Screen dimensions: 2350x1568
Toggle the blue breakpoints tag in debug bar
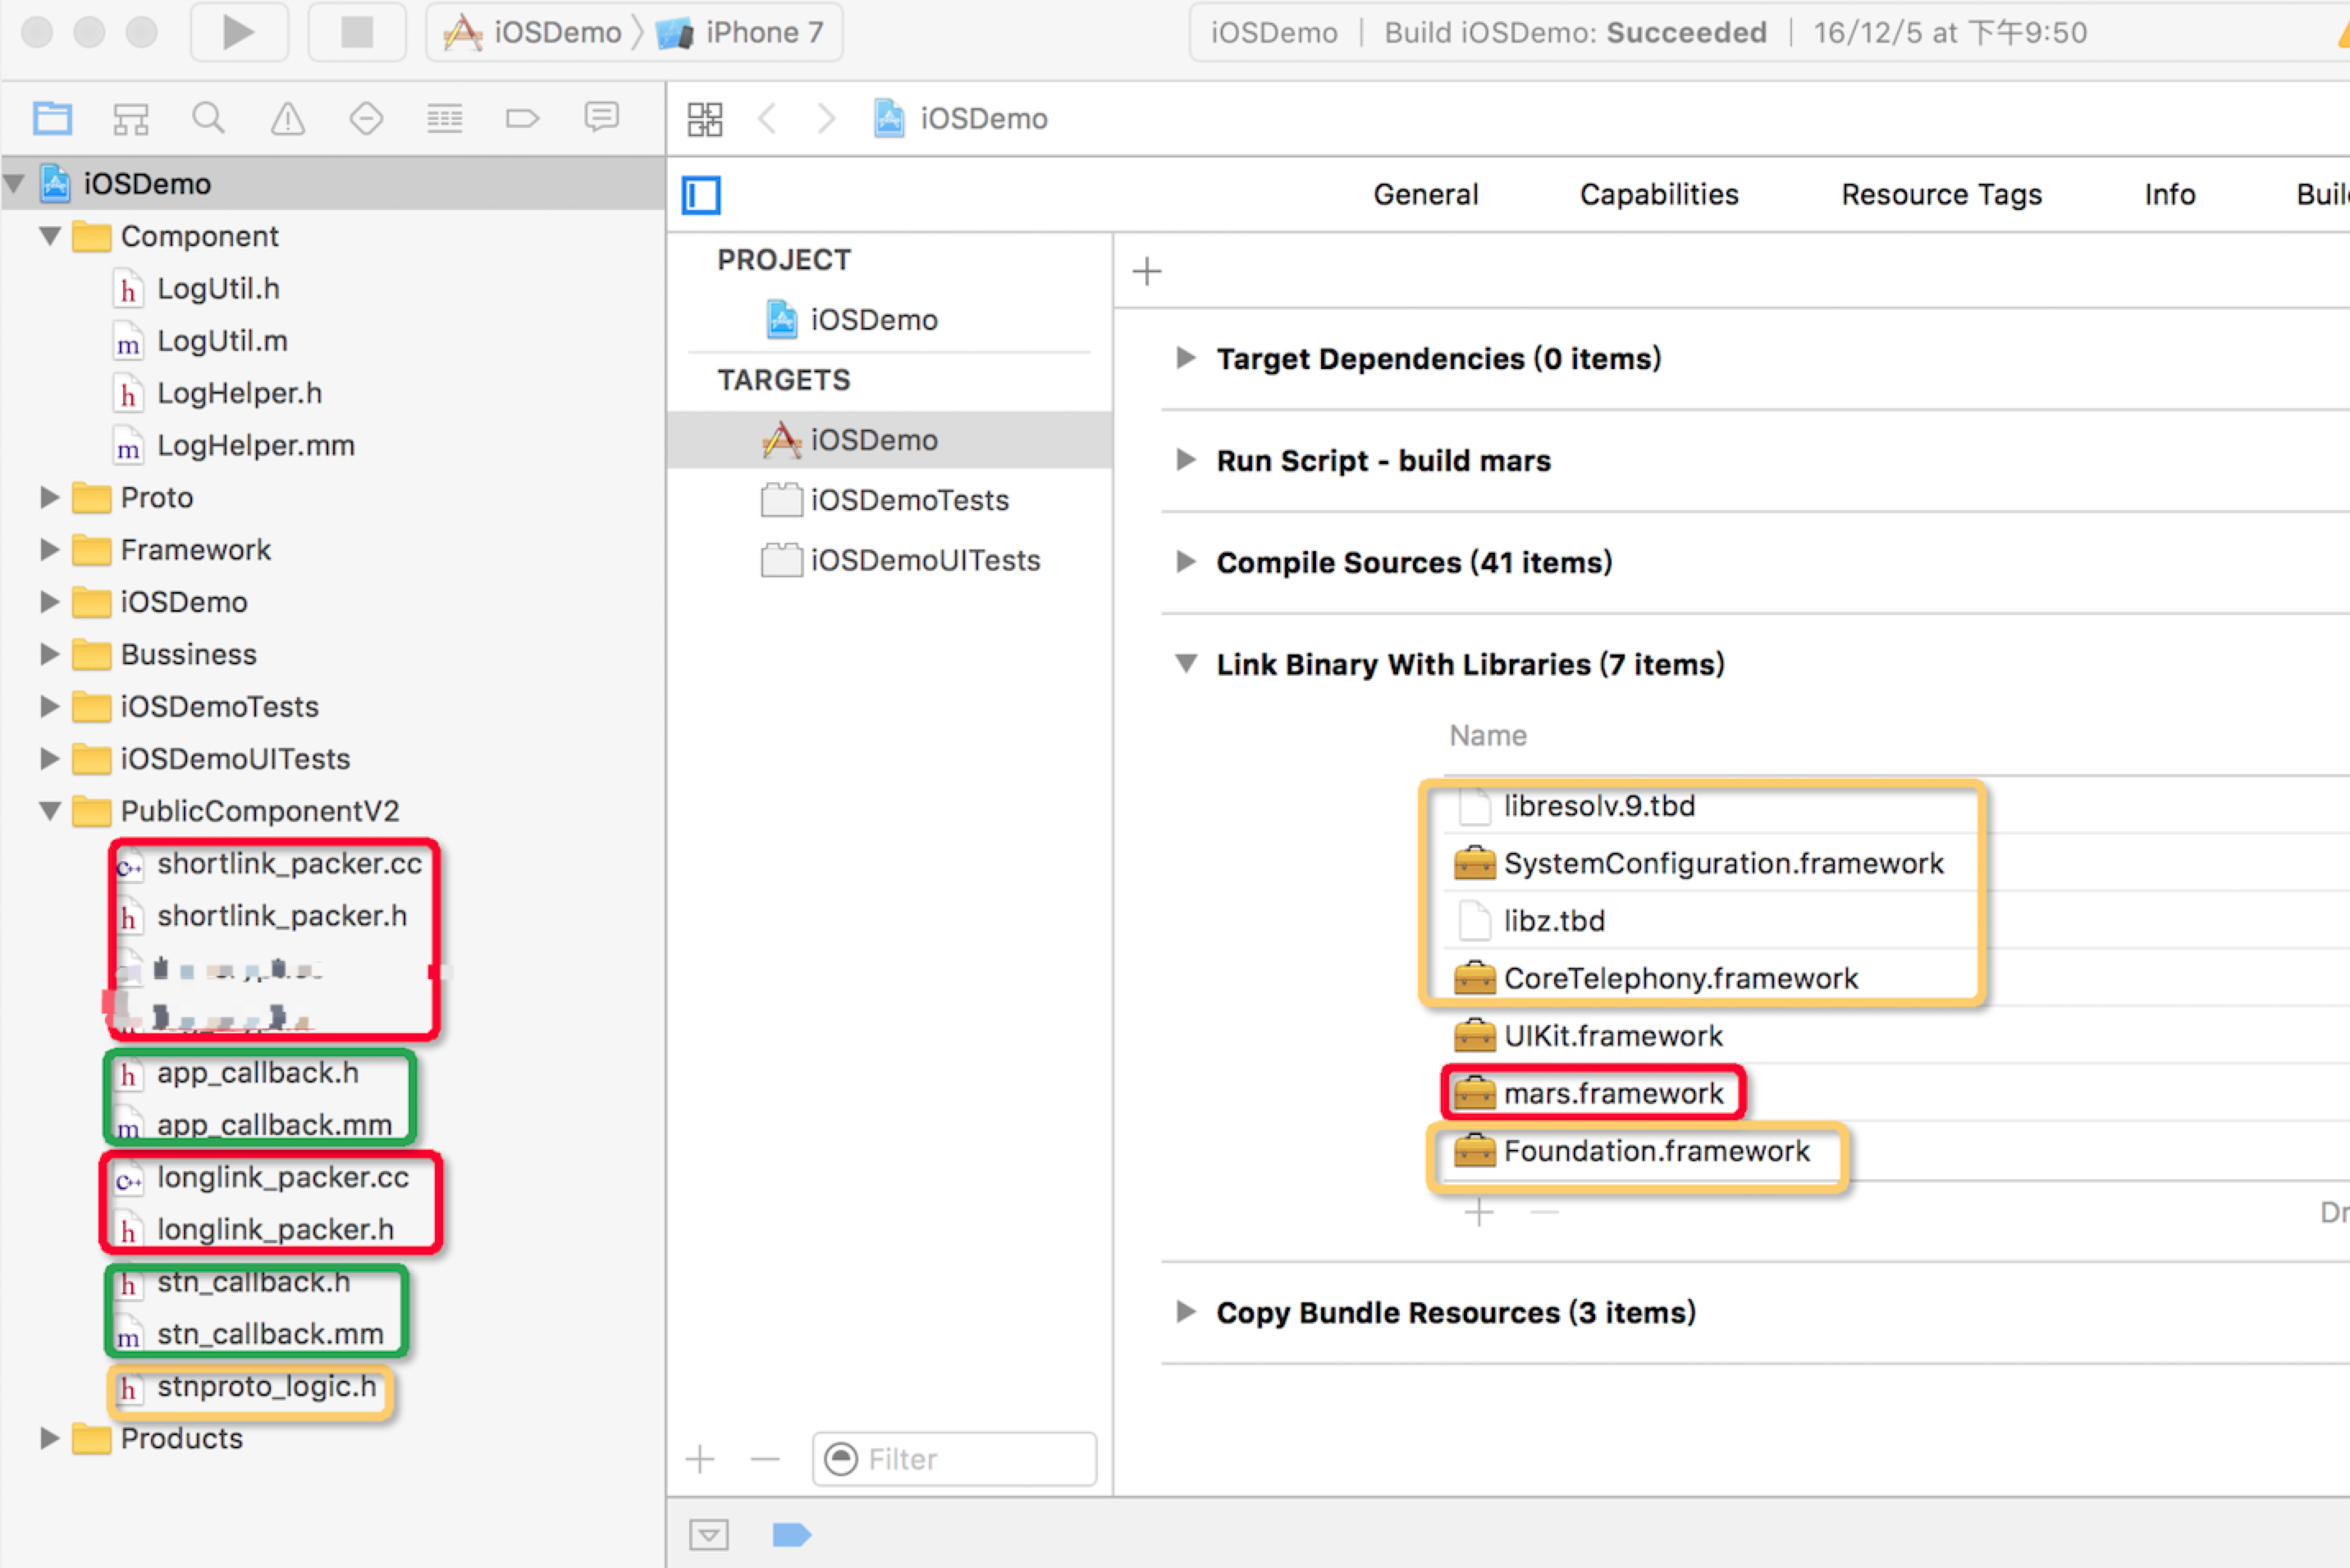(791, 1534)
